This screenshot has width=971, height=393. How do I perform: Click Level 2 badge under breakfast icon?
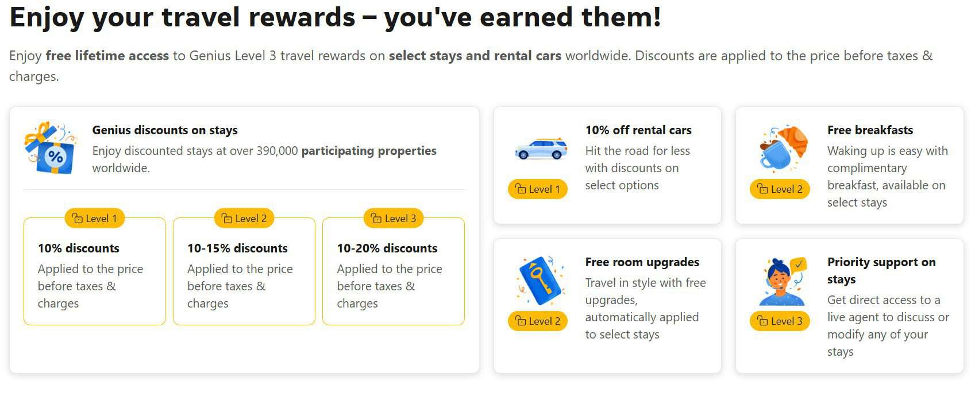780,189
